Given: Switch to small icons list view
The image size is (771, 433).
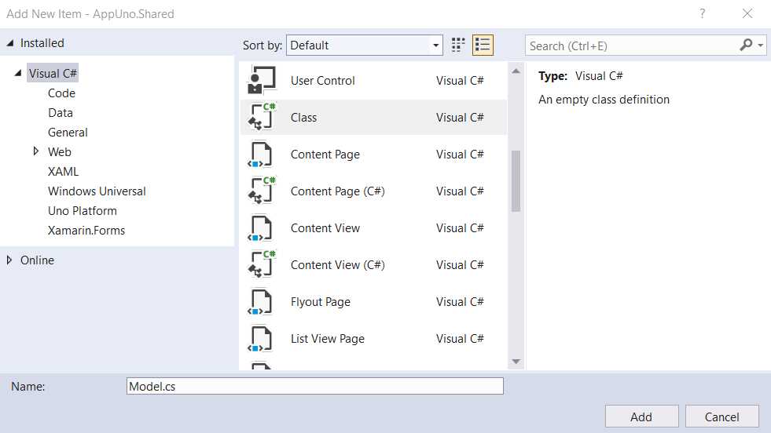Looking at the screenshot, I should 483,45.
